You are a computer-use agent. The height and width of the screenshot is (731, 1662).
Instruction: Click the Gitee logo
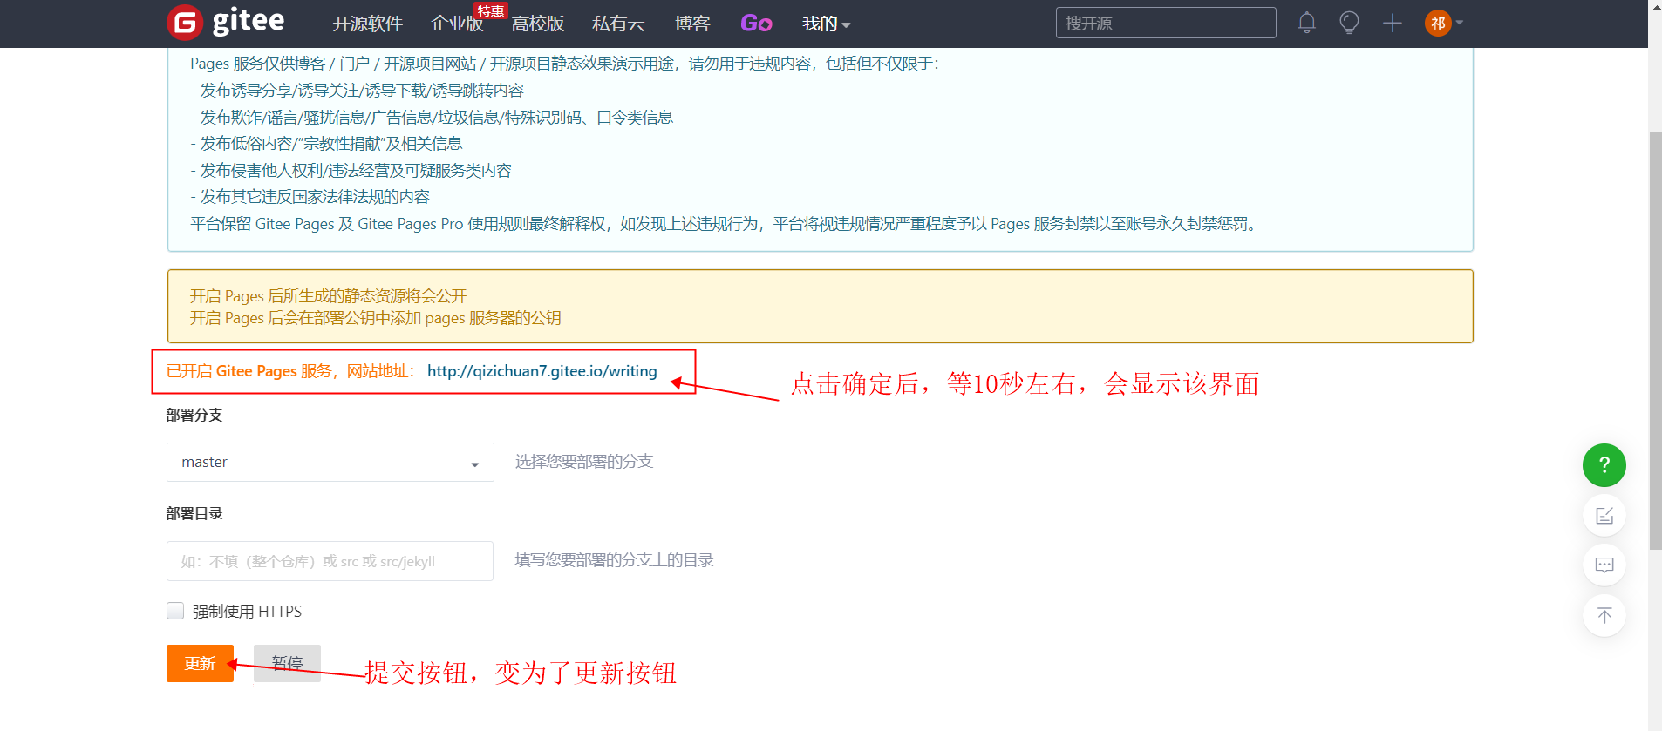point(225,22)
